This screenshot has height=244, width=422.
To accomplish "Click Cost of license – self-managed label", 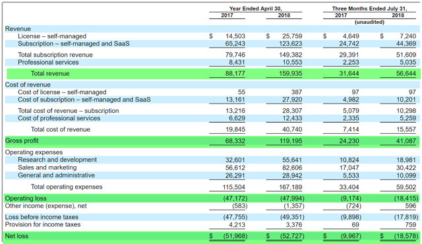I will click(62, 92).
